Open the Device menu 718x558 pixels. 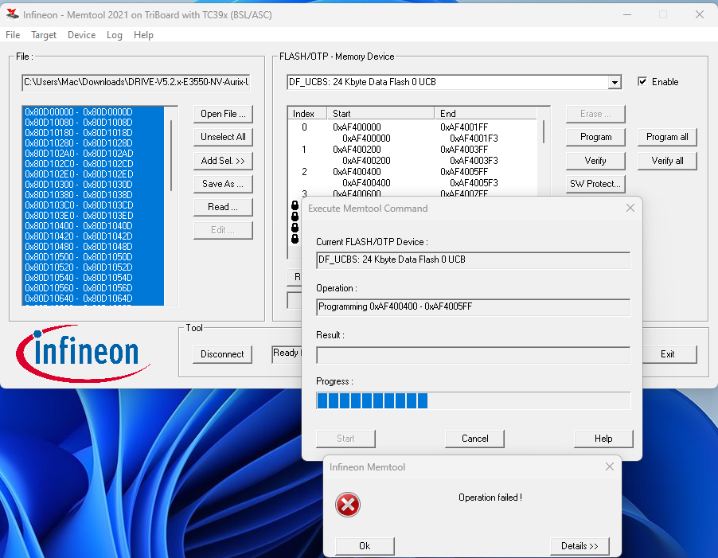pos(81,35)
